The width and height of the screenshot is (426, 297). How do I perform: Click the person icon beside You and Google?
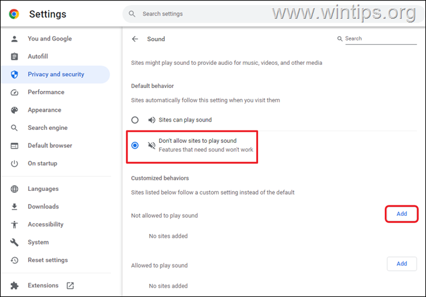(x=14, y=39)
